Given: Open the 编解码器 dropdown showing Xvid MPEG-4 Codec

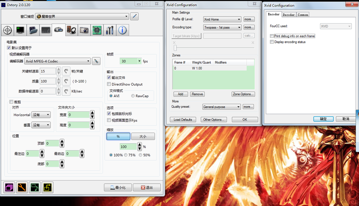Looking at the screenshot, I should [57, 61].
